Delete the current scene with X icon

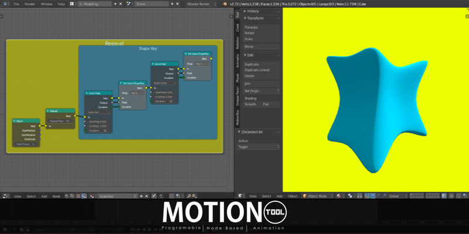(x=178, y=4)
